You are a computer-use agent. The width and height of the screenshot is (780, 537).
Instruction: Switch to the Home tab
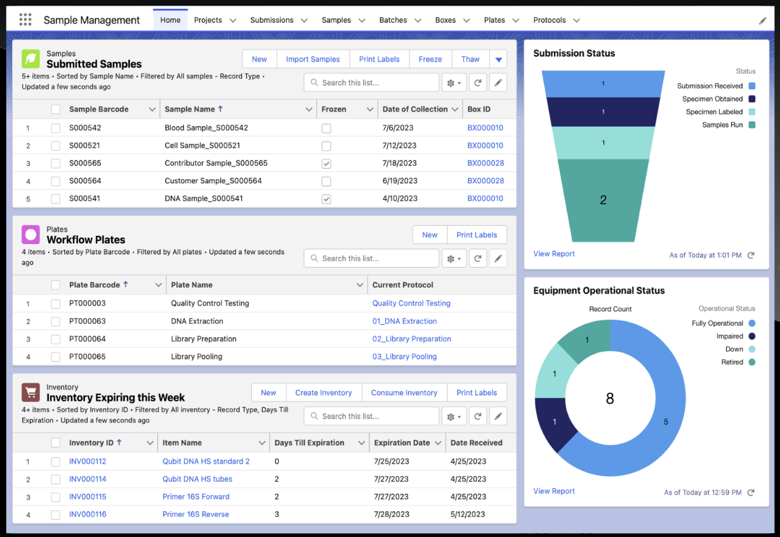tap(170, 20)
